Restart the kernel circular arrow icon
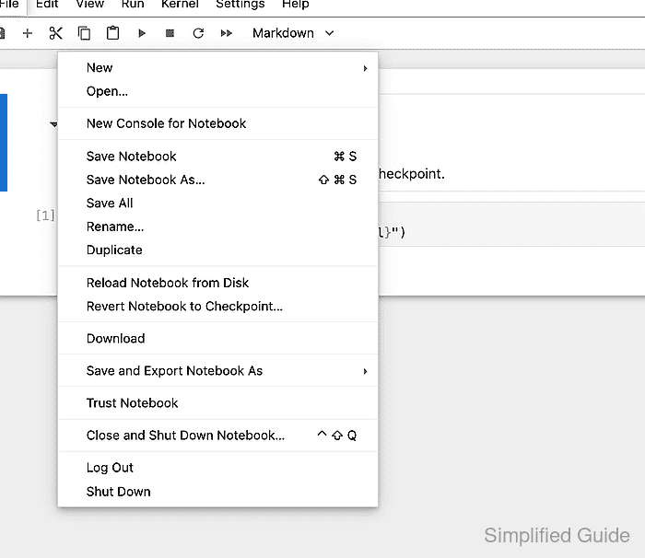The height and width of the screenshot is (558, 645). pyautogui.click(x=198, y=33)
